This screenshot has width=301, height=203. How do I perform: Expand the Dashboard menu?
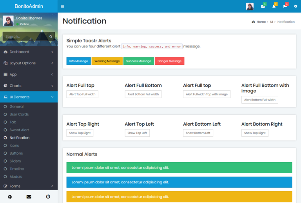(29, 52)
